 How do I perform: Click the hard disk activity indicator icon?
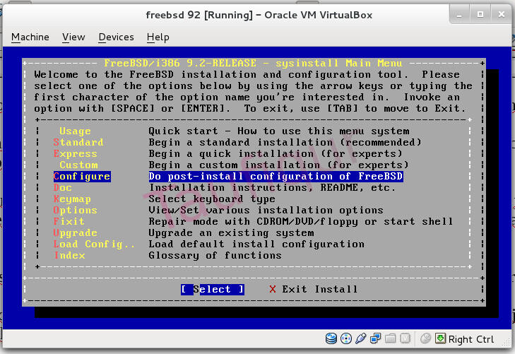pos(331,338)
